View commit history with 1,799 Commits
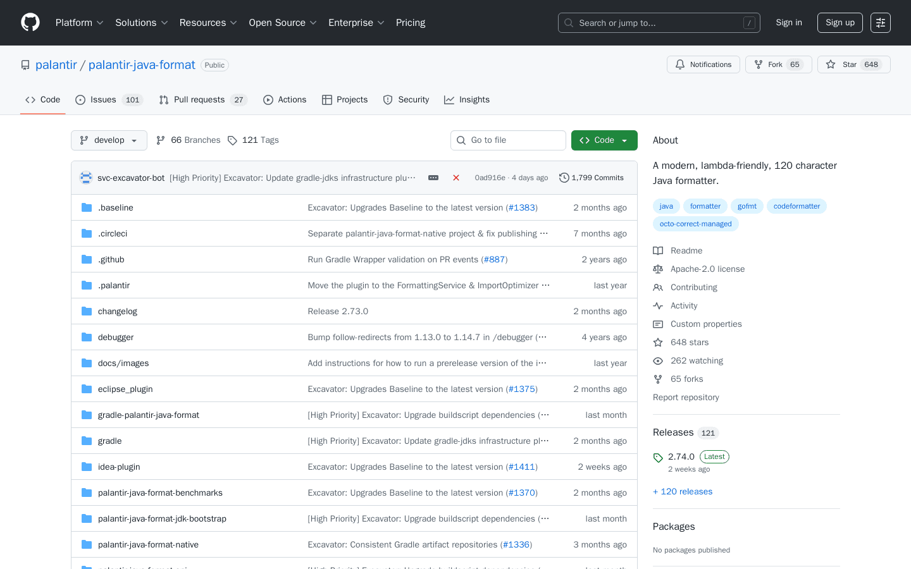Viewport: 911px width, 569px height. point(592,178)
